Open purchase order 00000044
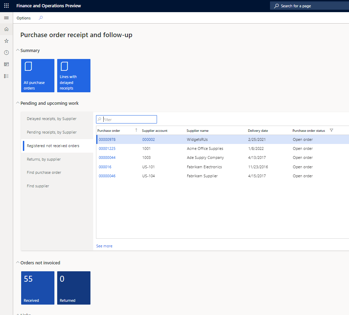The image size is (349, 315). (107, 158)
